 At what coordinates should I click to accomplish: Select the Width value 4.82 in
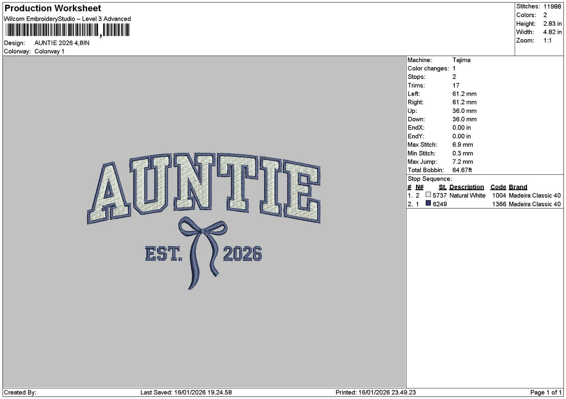pos(552,32)
